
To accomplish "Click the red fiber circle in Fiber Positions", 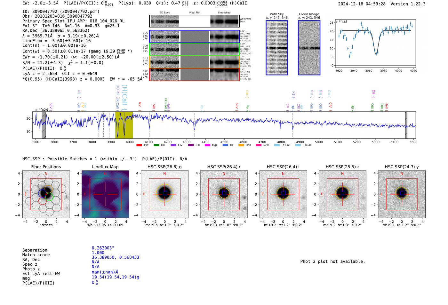I will coord(42,201).
